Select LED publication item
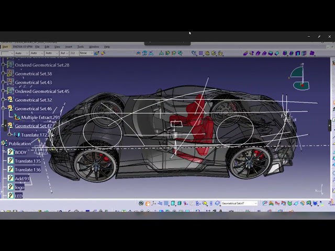 click(x=19, y=196)
